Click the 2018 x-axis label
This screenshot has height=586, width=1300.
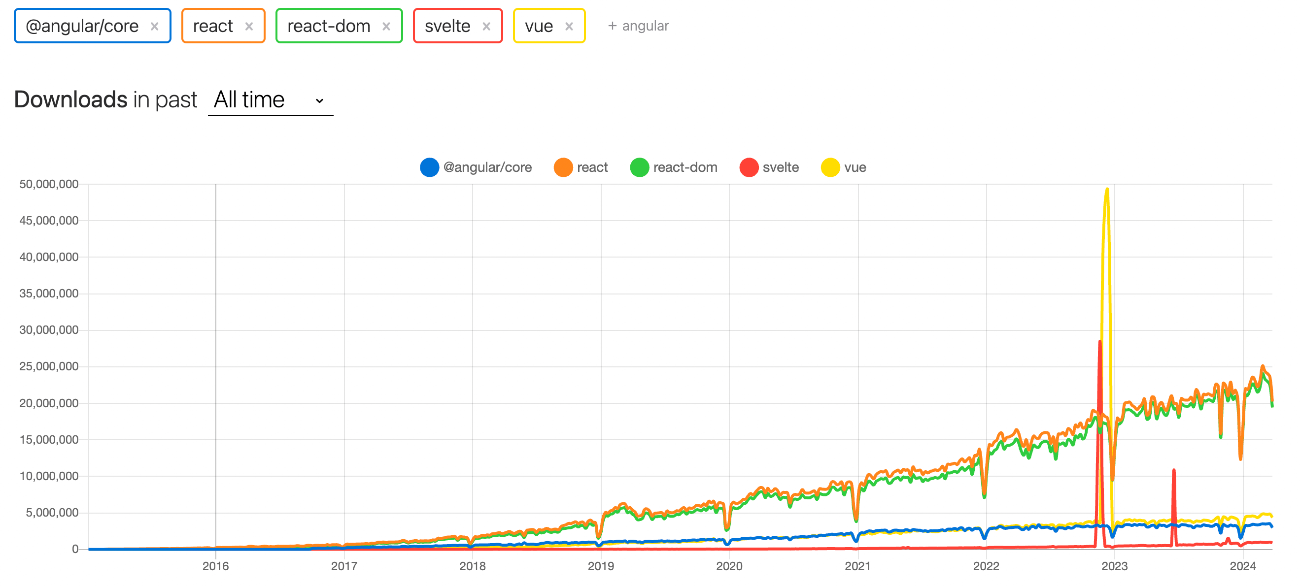473,566
